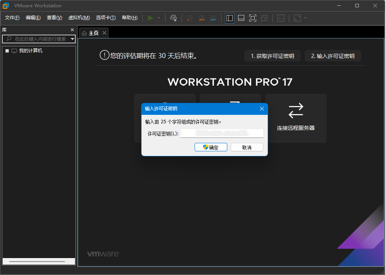Toggle the thumbnail bar icon
This screenshot has width=385, height=275.
click(x=241, y=18)
